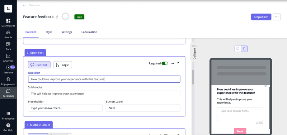This screenshot has width=287, height=135.
Task: Switch the Production environment
Action: (8, 116)
